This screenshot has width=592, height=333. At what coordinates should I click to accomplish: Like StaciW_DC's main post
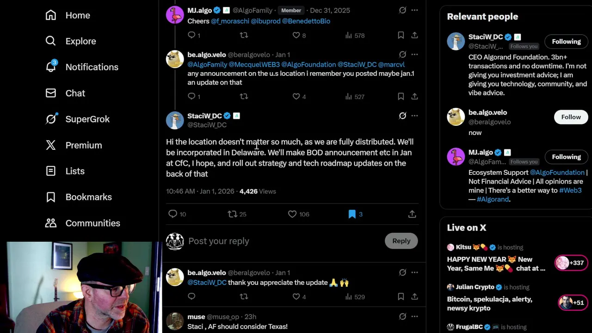tap(292, 214)
